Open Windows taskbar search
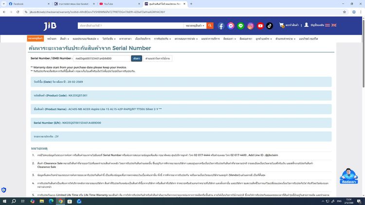 [x=14, y=201]
